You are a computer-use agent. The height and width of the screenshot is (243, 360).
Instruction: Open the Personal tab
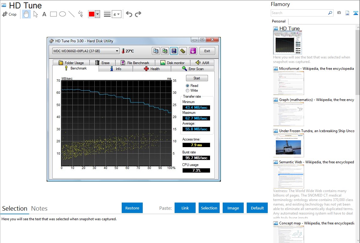point(279,21)
